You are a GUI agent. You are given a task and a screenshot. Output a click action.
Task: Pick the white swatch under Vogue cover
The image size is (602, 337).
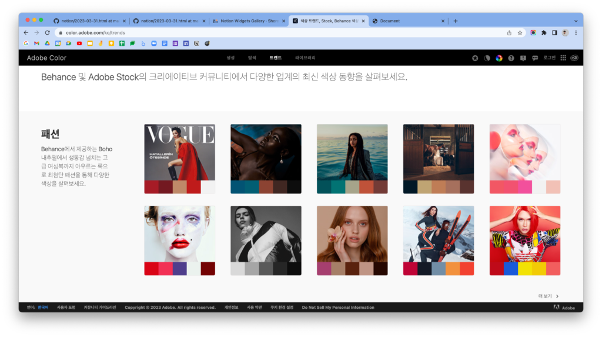coord(208,187)
